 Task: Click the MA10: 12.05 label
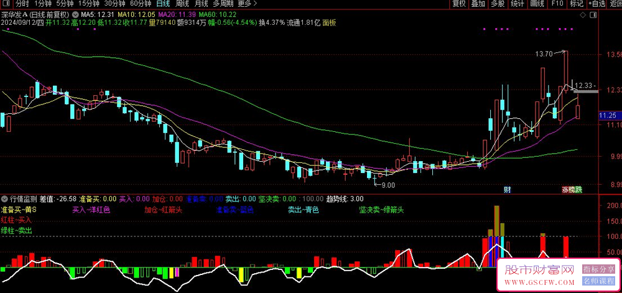click(136, 15)
